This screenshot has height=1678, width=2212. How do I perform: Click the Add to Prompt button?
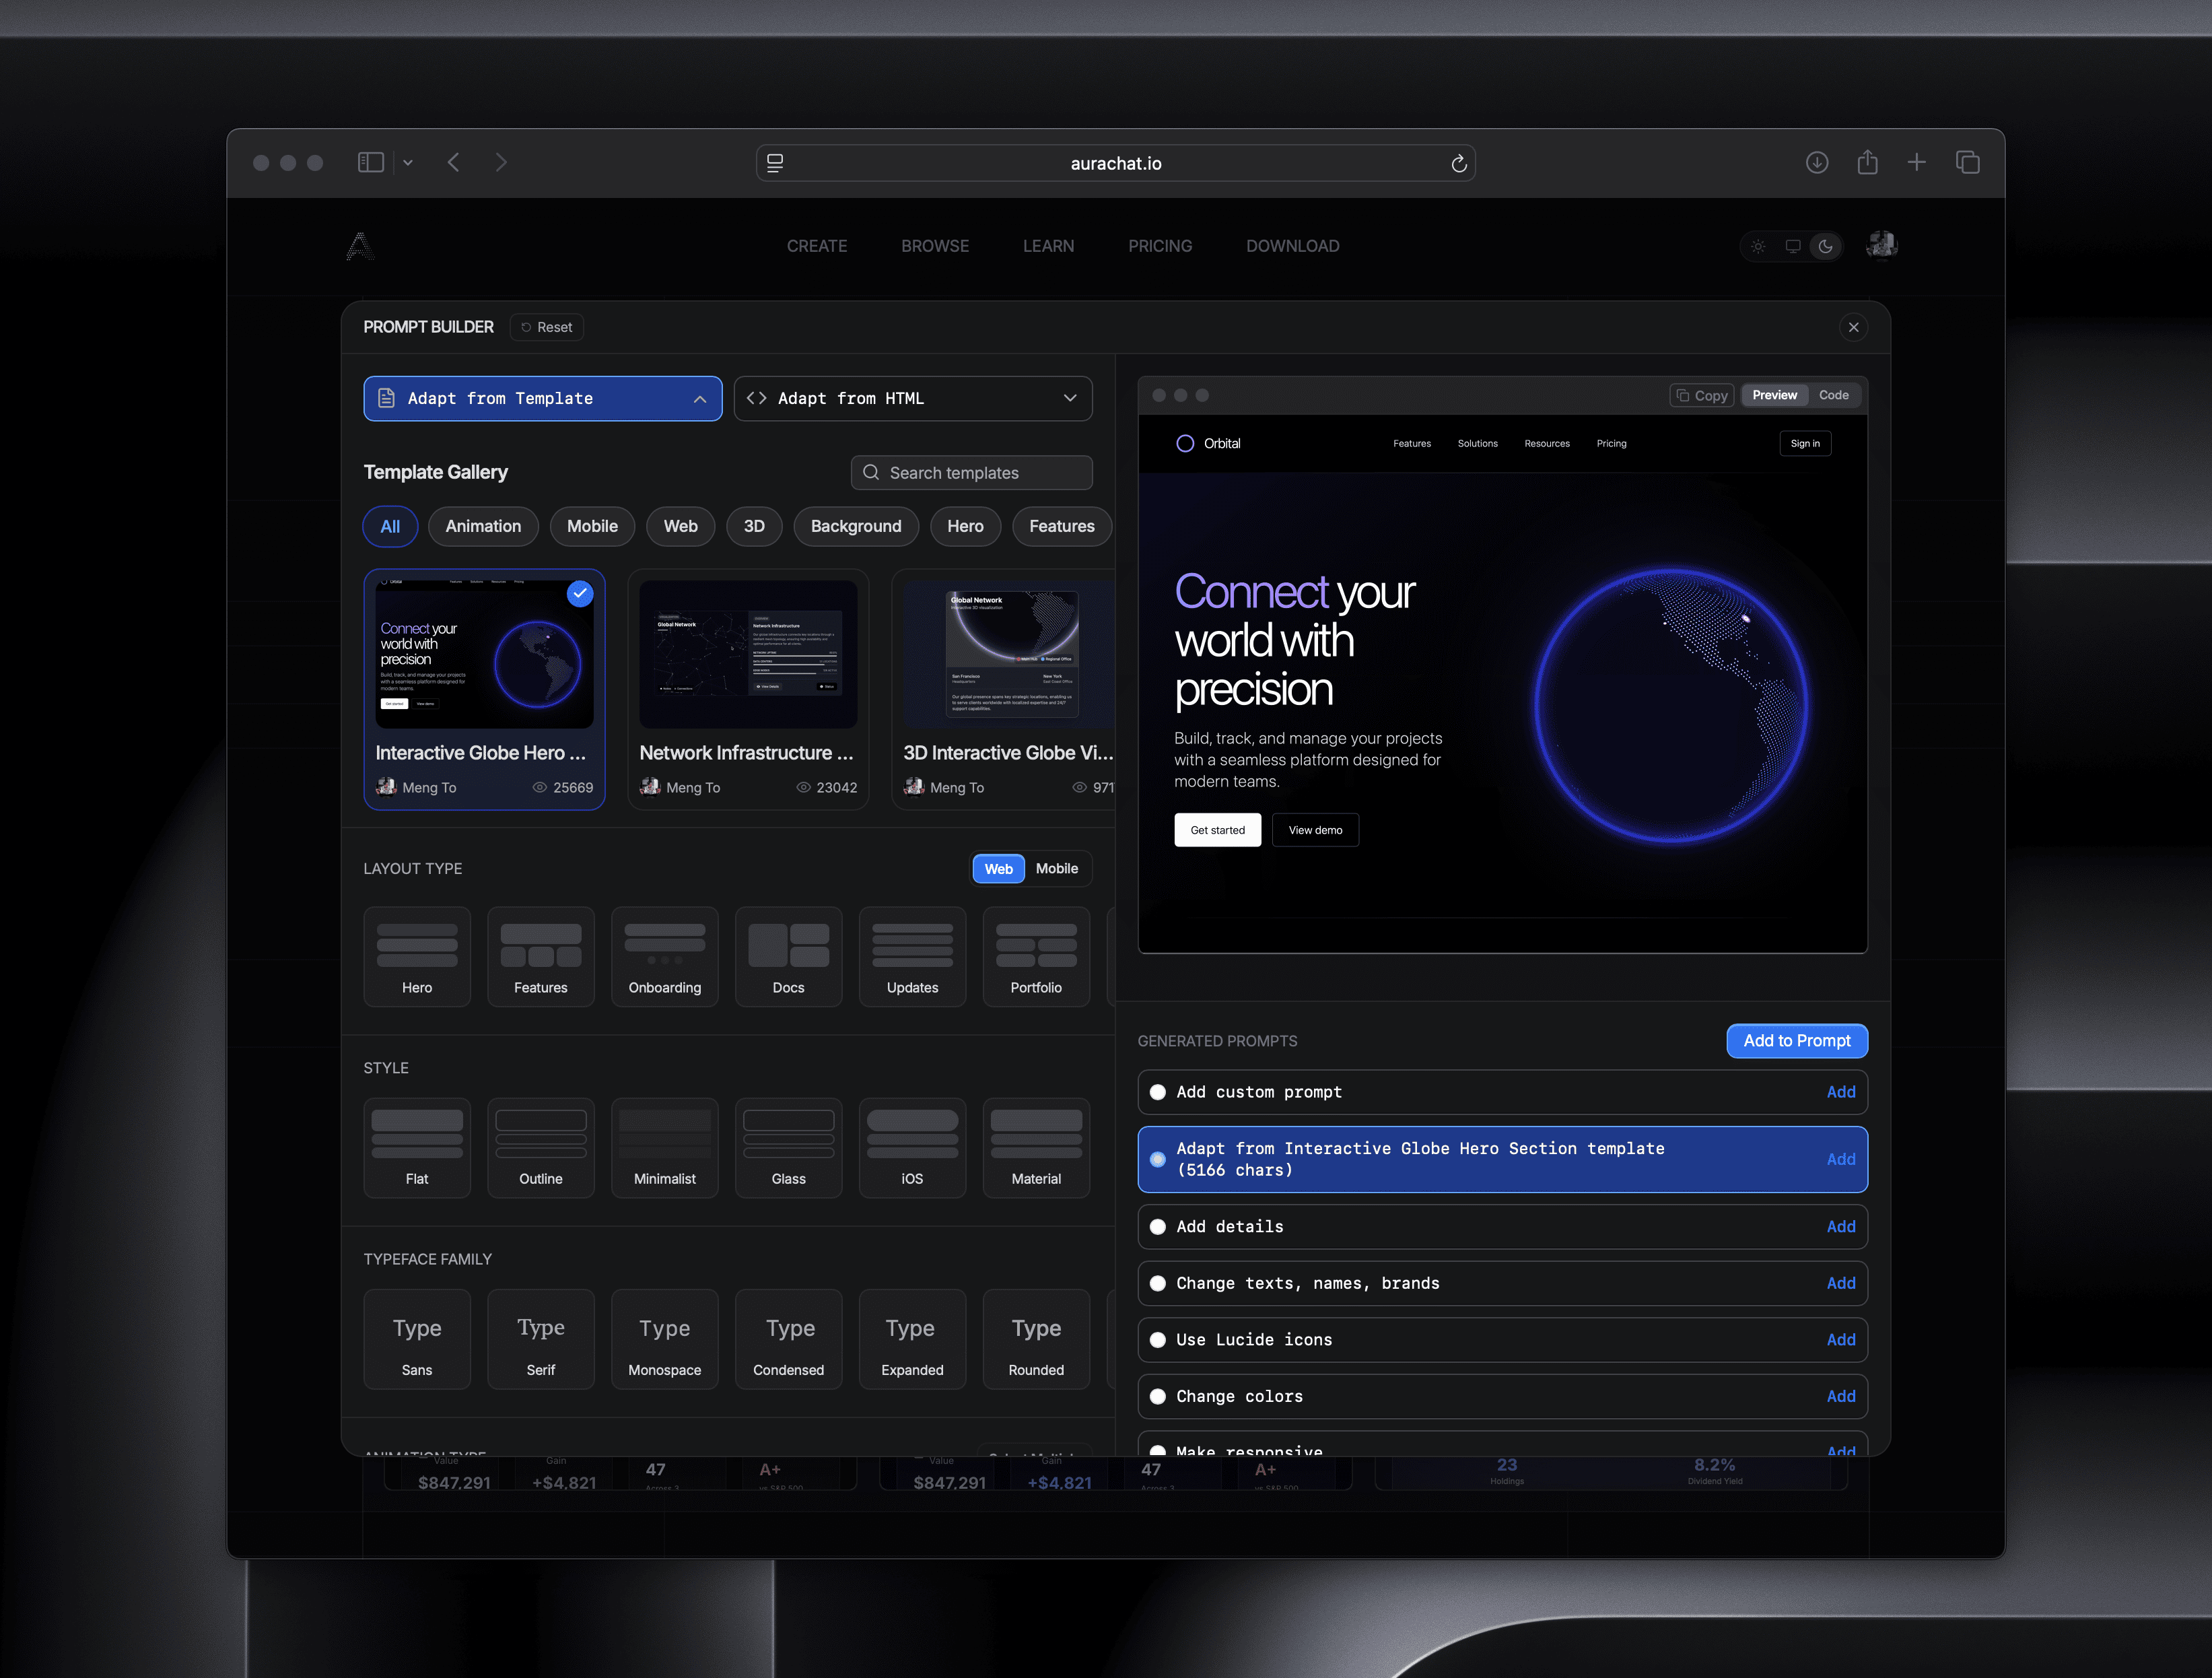coord(1797,1040)
